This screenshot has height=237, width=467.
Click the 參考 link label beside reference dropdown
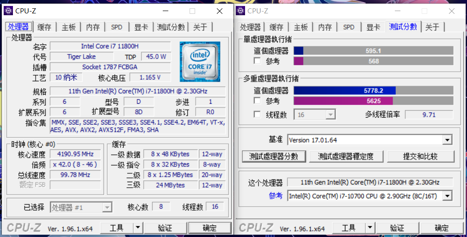(276, 196)
